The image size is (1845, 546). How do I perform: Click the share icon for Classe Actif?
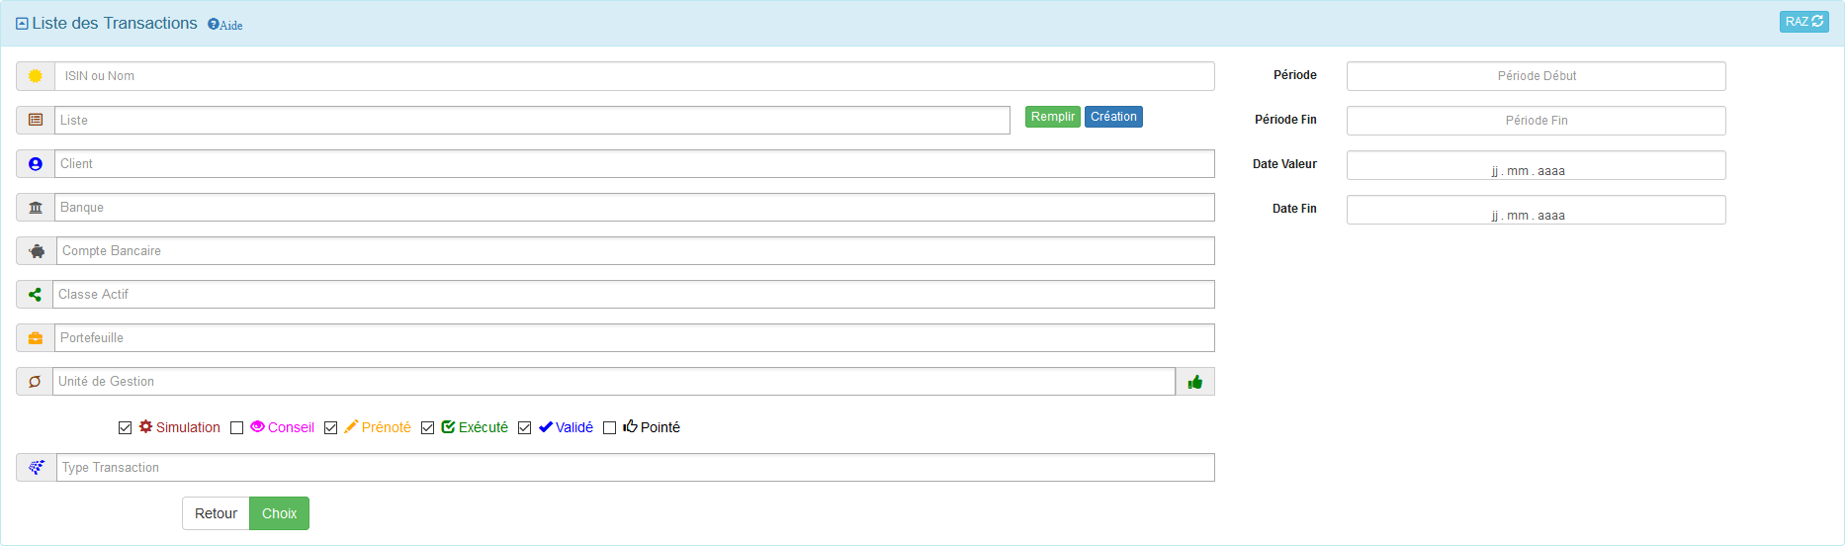(x=35, y=295)
